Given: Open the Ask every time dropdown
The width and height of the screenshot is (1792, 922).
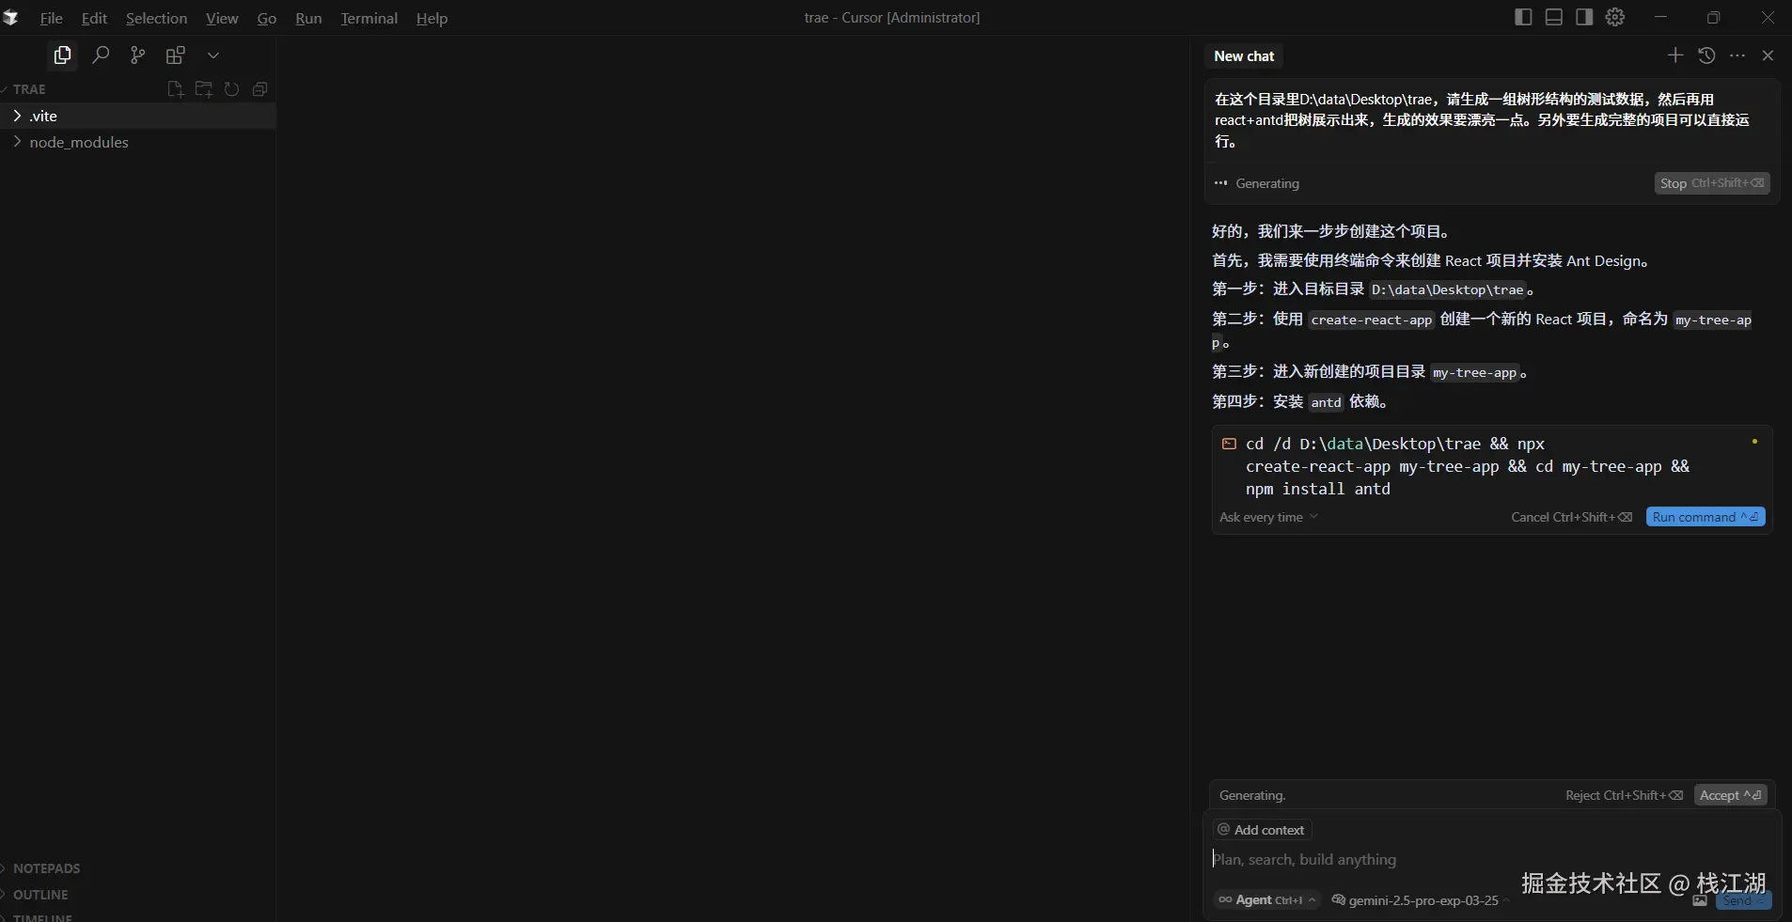Looking at the screenshot, I should (1268, 517).
